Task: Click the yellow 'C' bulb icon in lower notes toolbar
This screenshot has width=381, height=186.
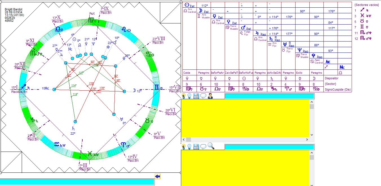Action: point(184,146)
